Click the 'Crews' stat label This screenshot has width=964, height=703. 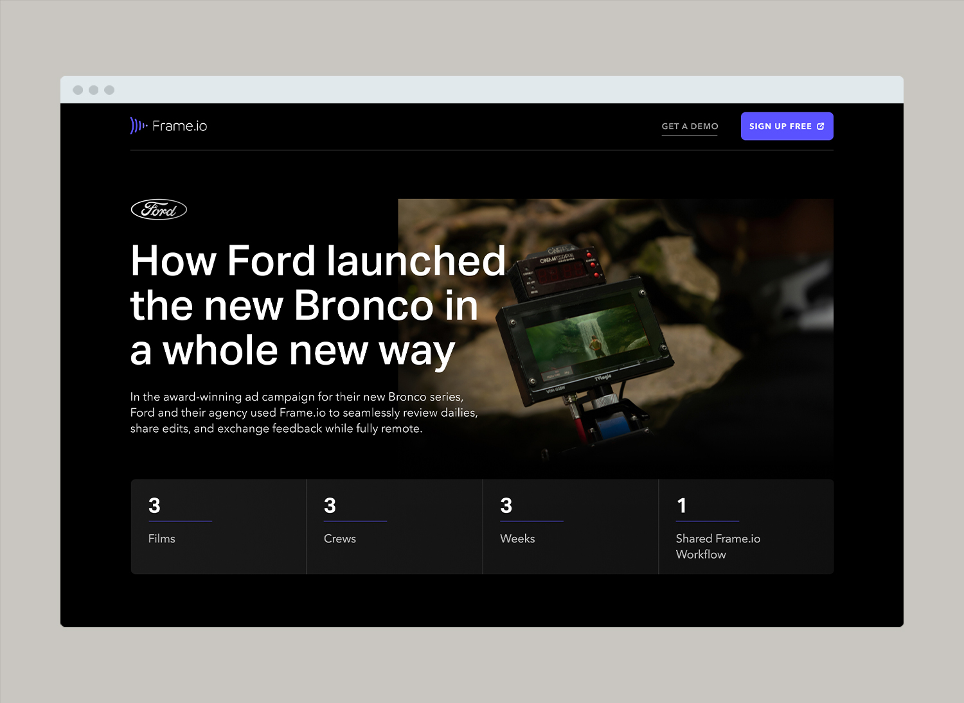(340, 539)
